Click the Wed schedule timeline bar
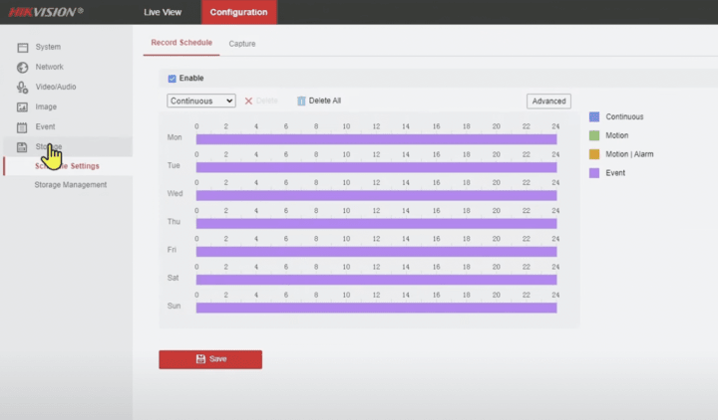Screen dimensions: 718x420 pyautogui.click(x=376, y=195)
